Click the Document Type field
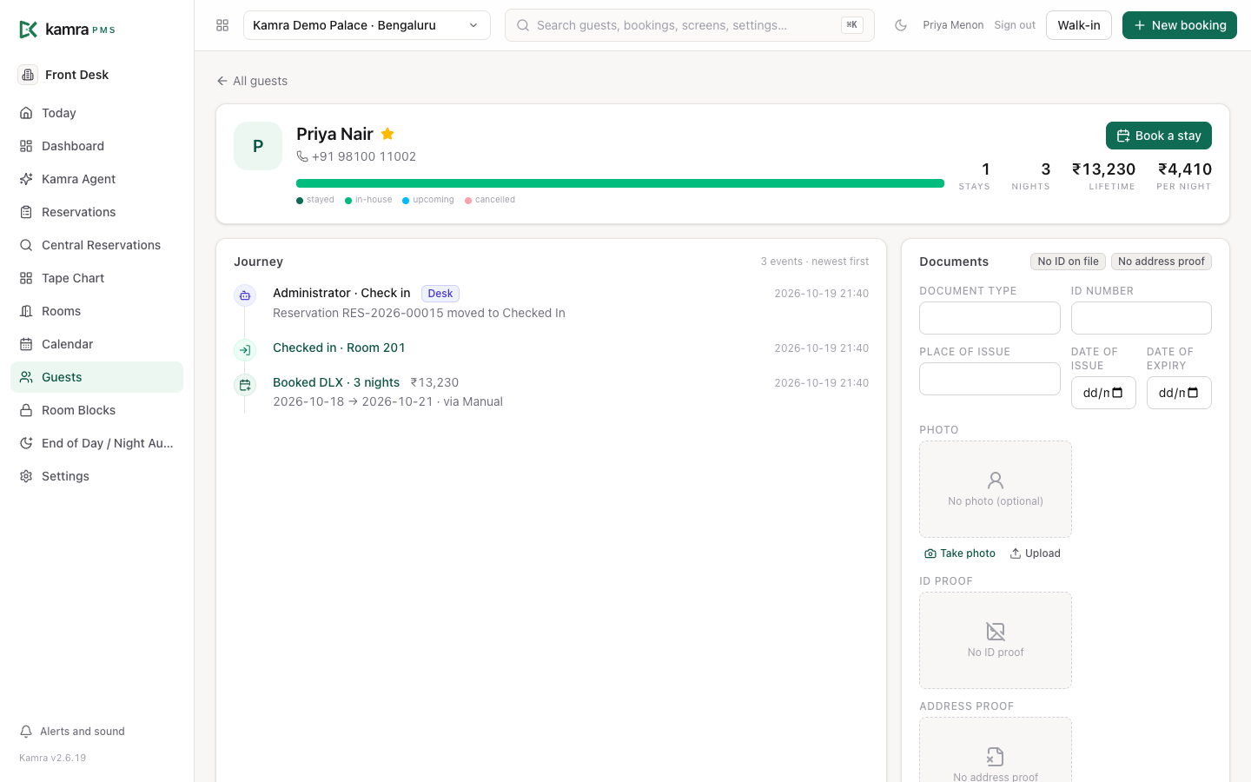Viewport: 1251px width, 782px height. (x=990, y=318)
